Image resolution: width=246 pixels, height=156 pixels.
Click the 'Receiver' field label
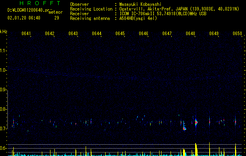79,14
